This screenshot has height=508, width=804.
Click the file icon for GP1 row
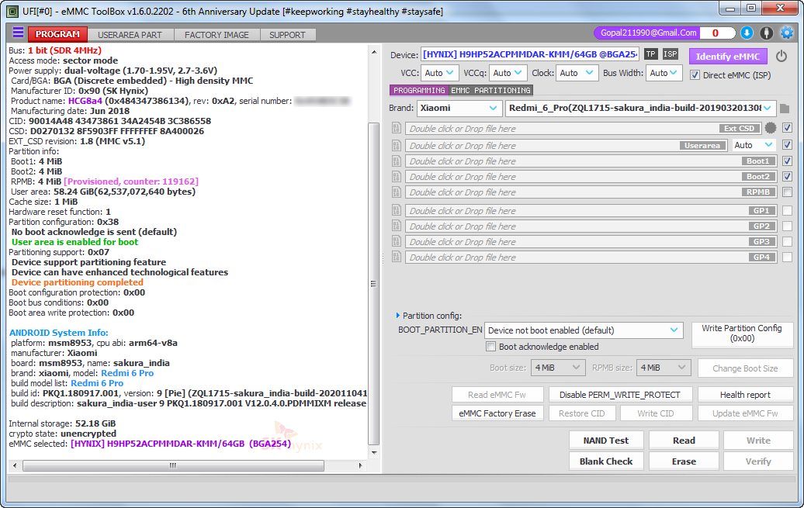coord(397,210)
